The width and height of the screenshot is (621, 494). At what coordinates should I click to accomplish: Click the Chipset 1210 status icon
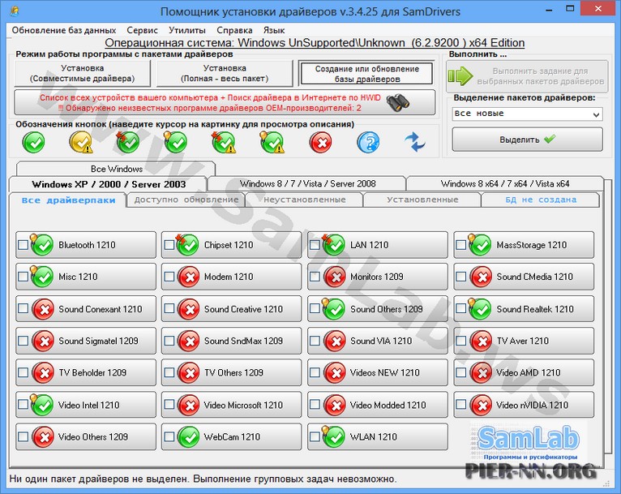(187, 245)
